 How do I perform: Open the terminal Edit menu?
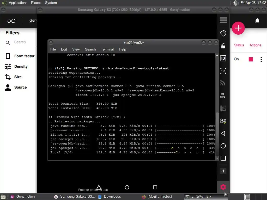coord(64,49)
